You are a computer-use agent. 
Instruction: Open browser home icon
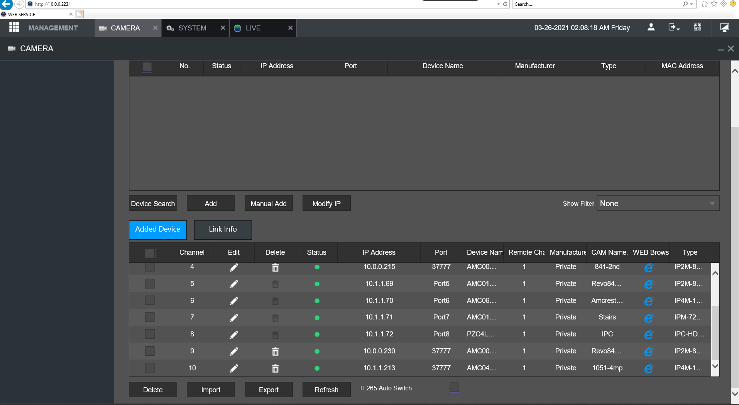pyautogui.click(x=705, y=4)
